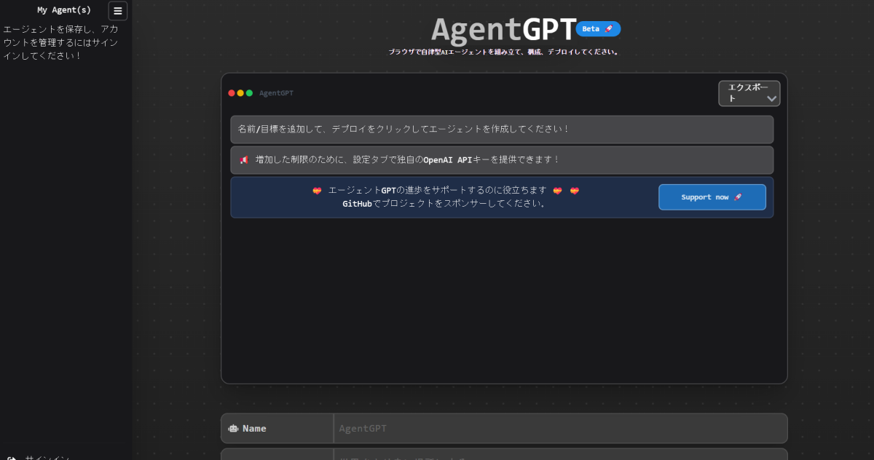Click the yellow traffic light dot in the agent window

[x=240, y=92]
